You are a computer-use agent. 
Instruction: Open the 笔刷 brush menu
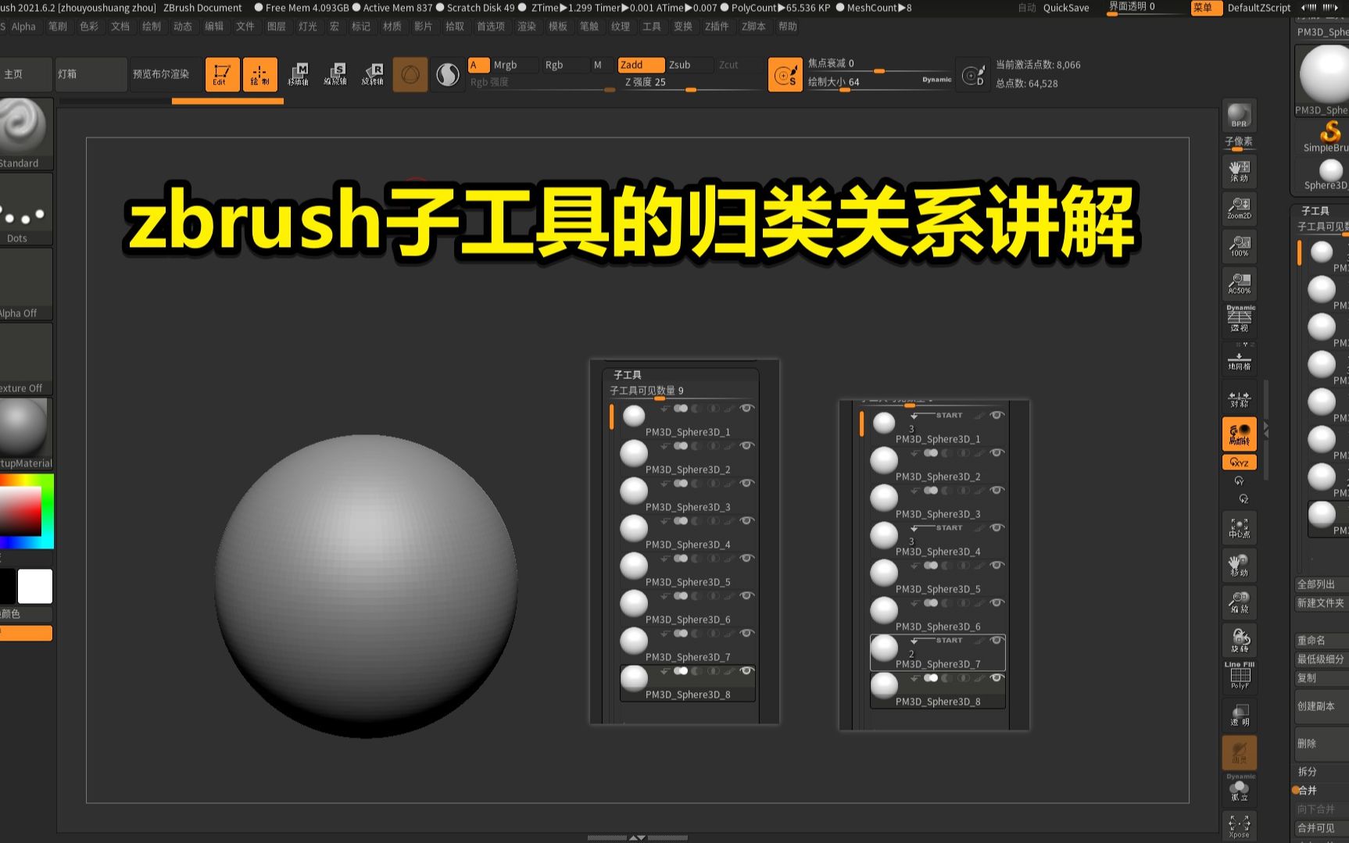coord(58,27)
